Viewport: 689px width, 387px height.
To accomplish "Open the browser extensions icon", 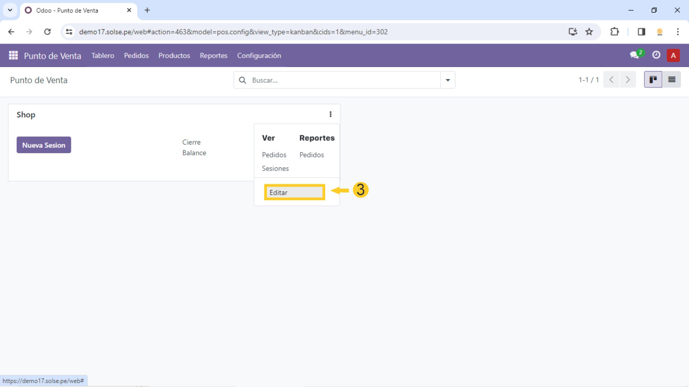I will coord(614,32).
